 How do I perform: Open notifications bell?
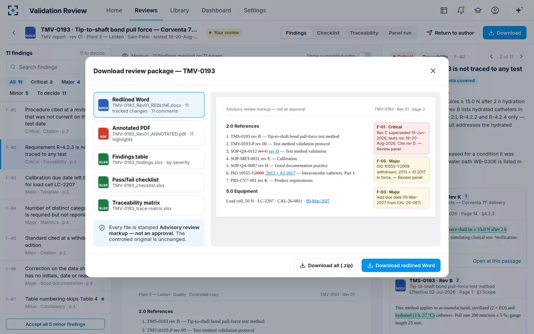click(x=461, y=10)
